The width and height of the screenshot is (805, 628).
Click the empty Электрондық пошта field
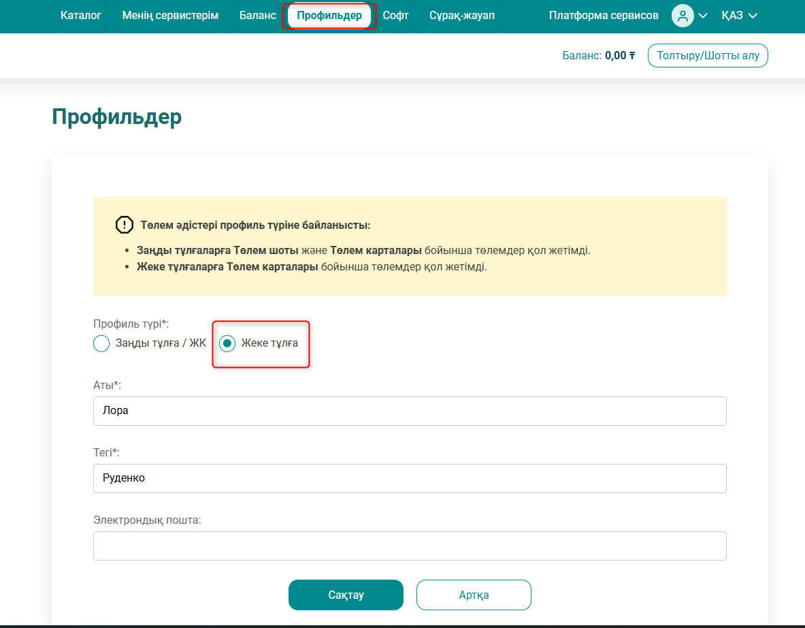tap(410, 546)
